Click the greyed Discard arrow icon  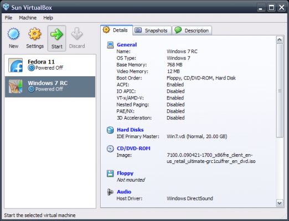pos(77,34)
